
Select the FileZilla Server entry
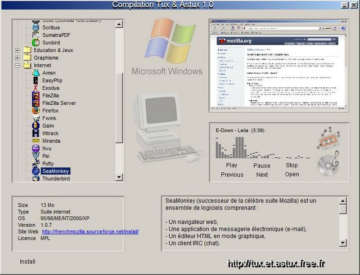tap(59, 103)
